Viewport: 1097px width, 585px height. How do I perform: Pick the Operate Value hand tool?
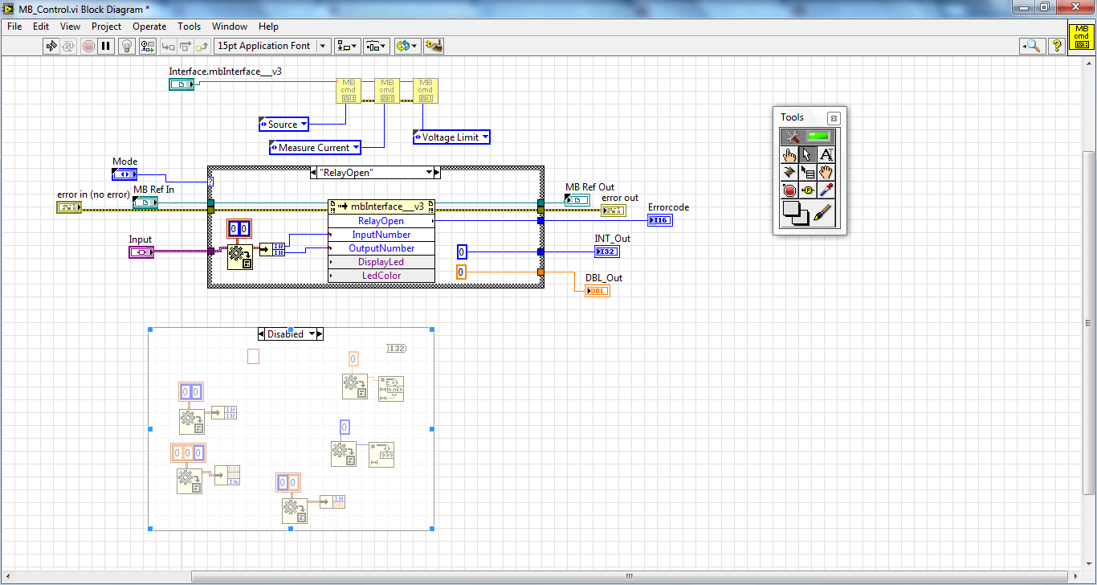click(x=789, y=155)
